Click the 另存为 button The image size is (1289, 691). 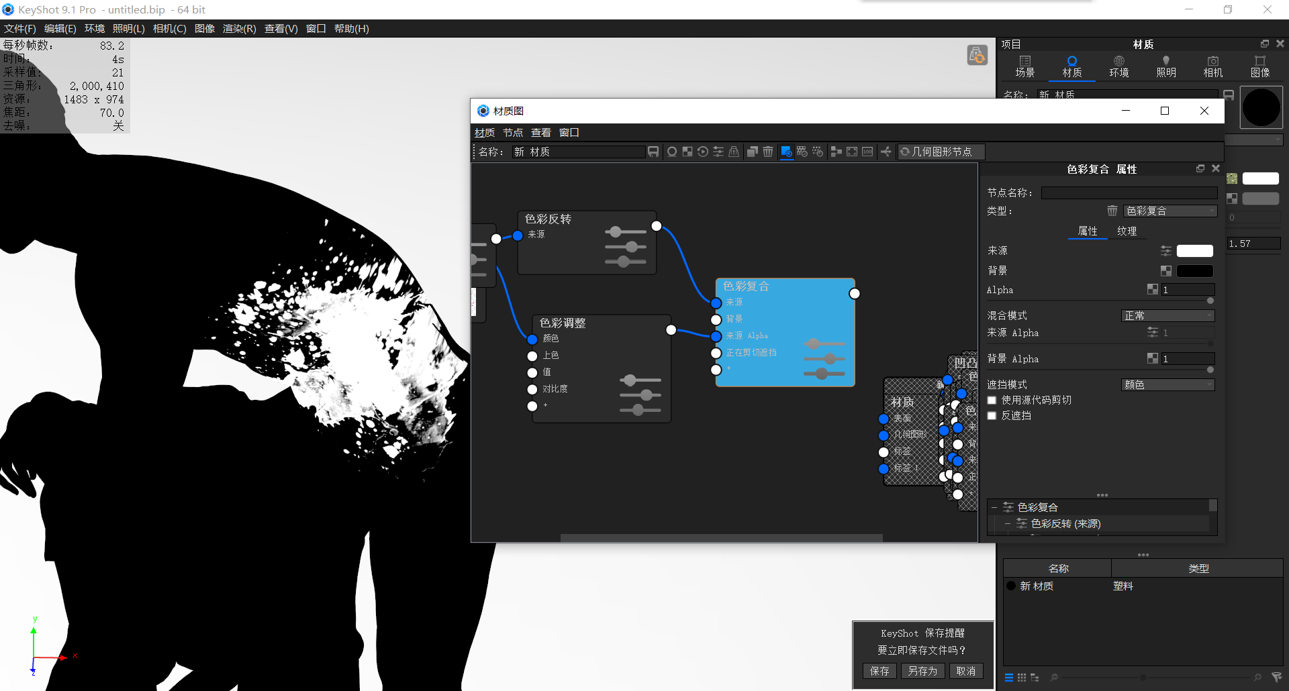[x=922, y=671]
